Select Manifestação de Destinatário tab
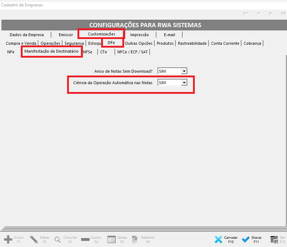The width and height of the screenshot is (287, 247). (51, 51)
